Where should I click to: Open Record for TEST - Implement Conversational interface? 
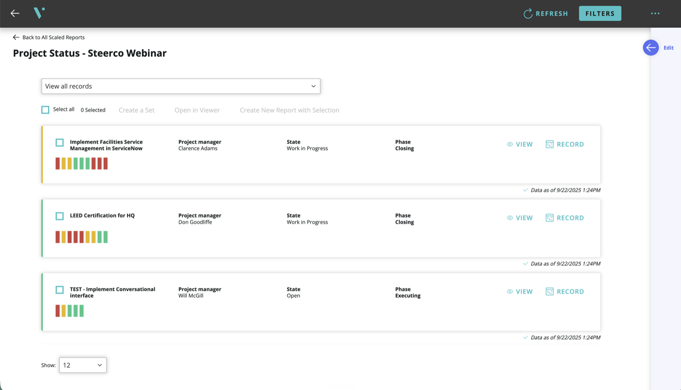point(565,292)
